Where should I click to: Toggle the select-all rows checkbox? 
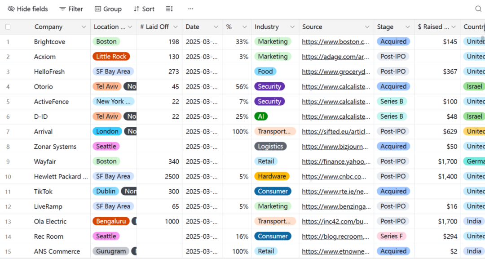tap(8, 27)
